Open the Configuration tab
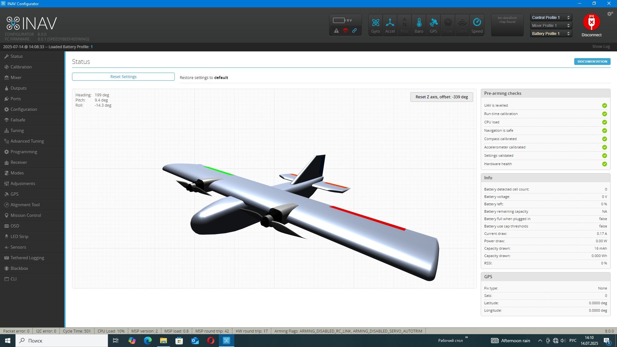Image resolution: width=617 pixels, height=347 pixels. (32, 109)
